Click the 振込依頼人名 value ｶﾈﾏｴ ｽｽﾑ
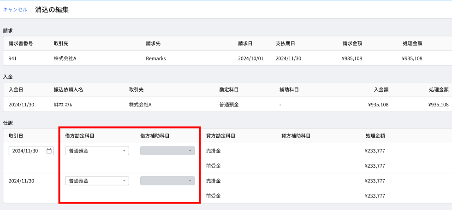 pos(63,105)
